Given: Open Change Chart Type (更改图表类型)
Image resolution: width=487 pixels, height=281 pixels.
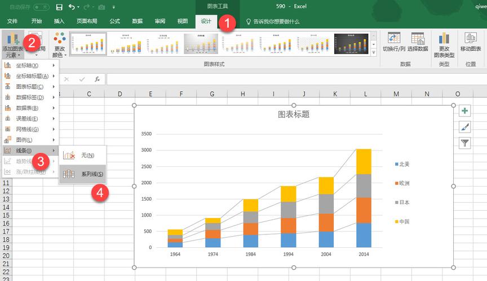Looking at the screenshot, I should pyautogui.click(x=444, y=45).
